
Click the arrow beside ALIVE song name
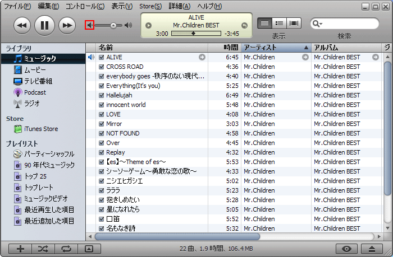pos(202,57)
